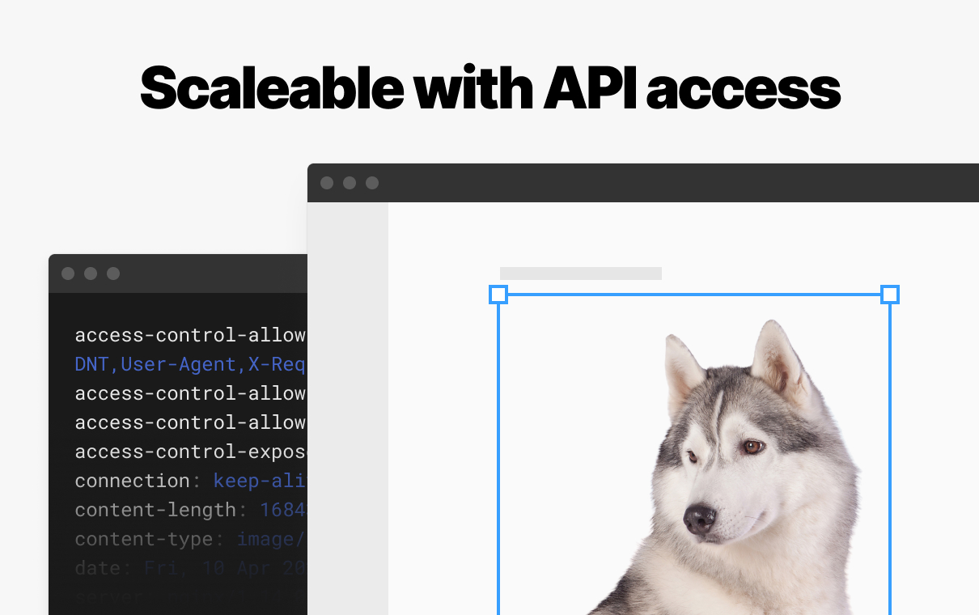Click the third dot in the image editor title bar
Image resolution: width=979 pixels, height=615 pixels.
[x=372, y=183]
